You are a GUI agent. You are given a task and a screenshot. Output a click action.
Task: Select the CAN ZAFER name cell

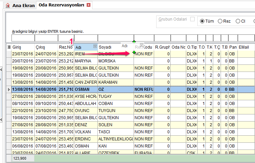coord(86,82)
